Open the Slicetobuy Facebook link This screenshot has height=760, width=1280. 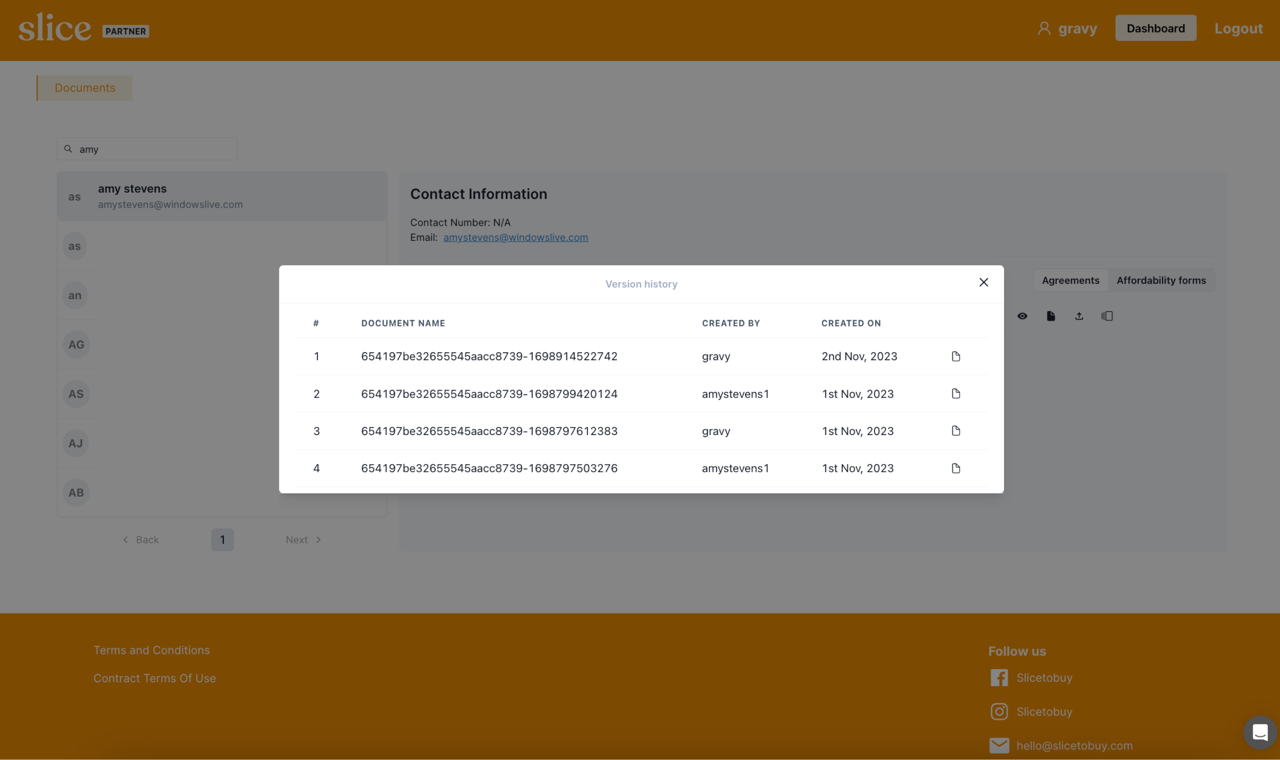coord(1043,678)
